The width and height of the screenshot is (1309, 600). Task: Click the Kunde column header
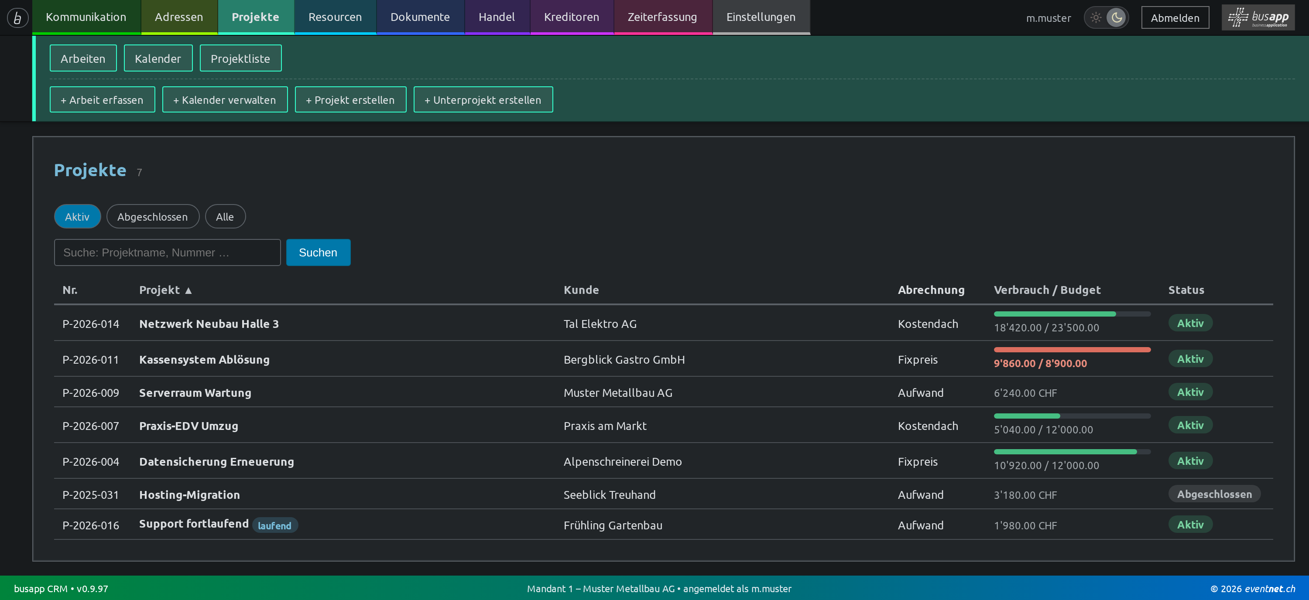point(581,290)
